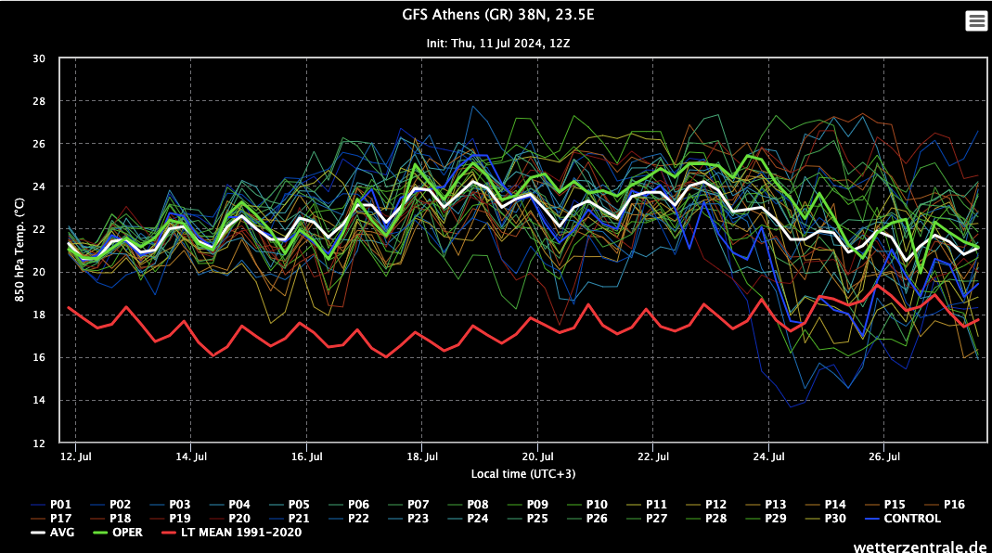Toggle LT MEAN 1991-2020 legend item
Image resolution: width=992 pixels, height=553 pixels.
pyautogui.click(x=232, y=532)
